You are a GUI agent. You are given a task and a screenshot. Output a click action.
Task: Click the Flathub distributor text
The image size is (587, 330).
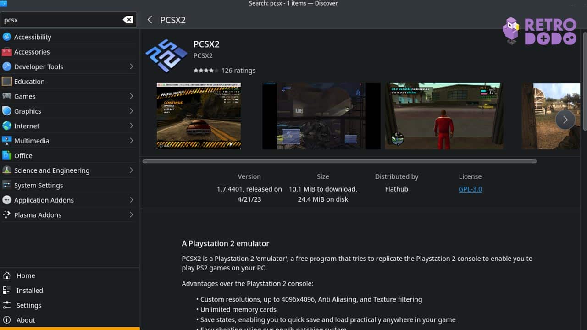coord(397,189)
